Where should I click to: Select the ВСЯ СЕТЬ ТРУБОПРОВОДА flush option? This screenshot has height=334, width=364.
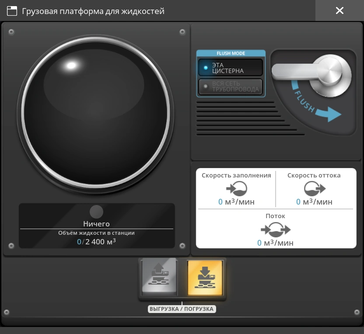231,86
